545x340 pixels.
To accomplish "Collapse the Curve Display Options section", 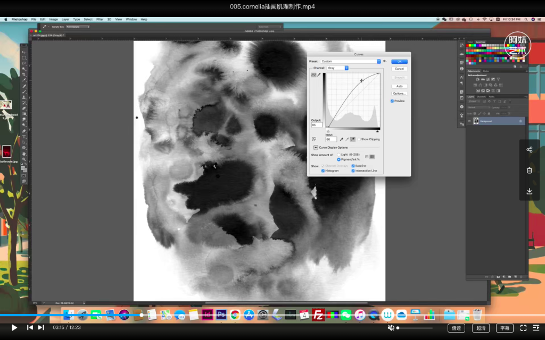I will pos(316,147).
